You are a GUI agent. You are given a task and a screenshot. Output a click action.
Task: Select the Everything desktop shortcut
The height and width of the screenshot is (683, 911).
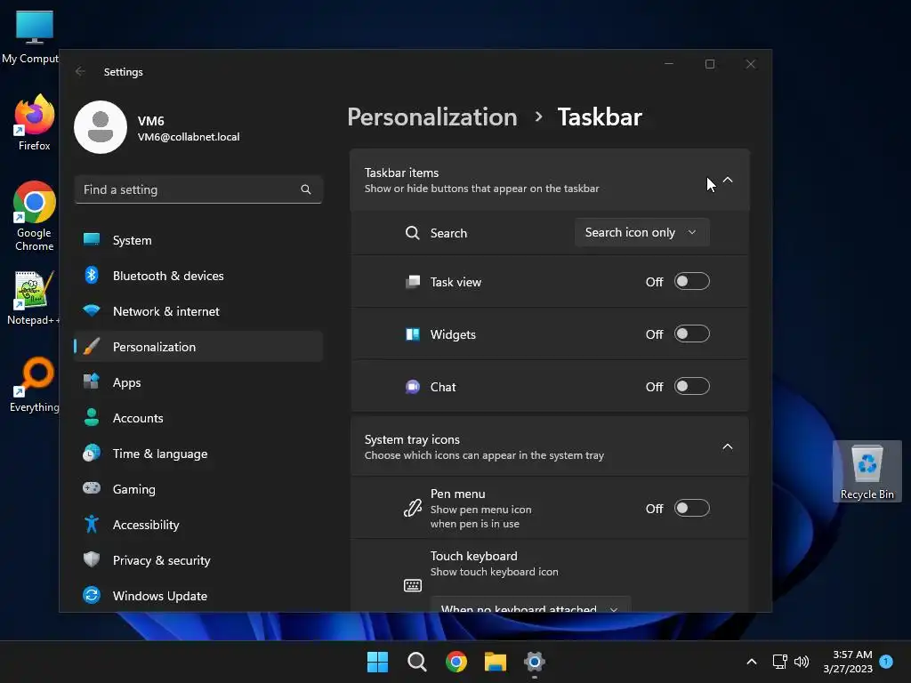click(35, 384)
